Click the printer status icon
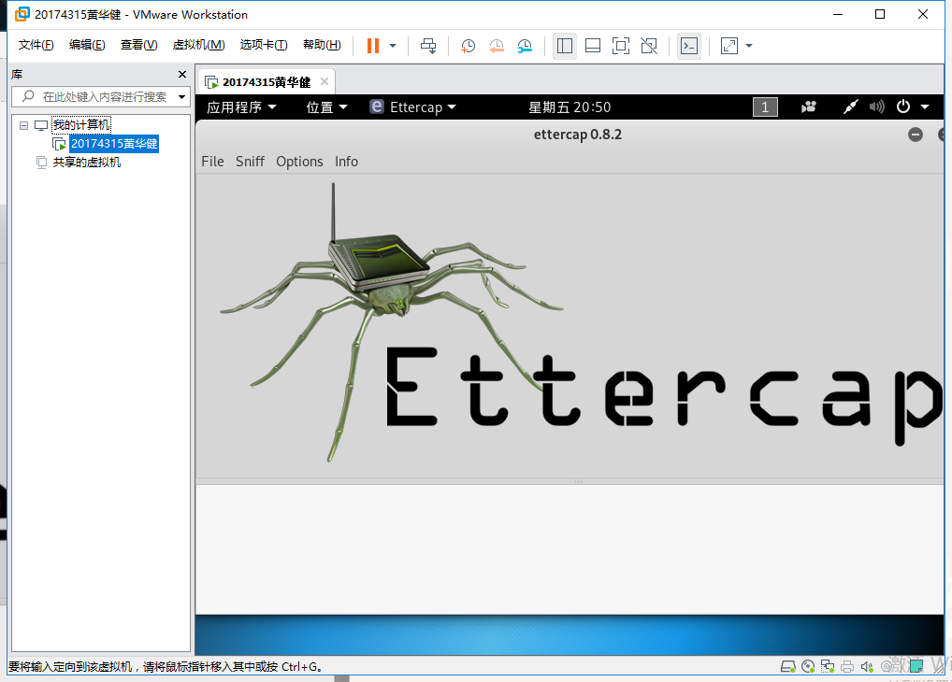This screenshot has width=952, height=682. (x=847, y=667)
